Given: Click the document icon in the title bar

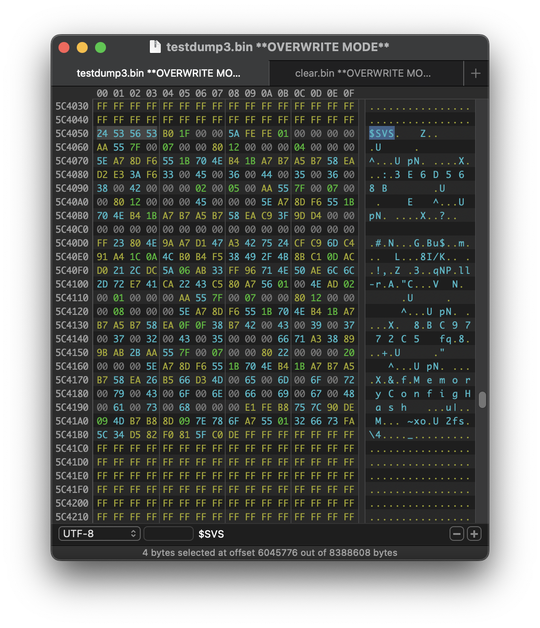Looking at the screenshot, I should 155,47.
